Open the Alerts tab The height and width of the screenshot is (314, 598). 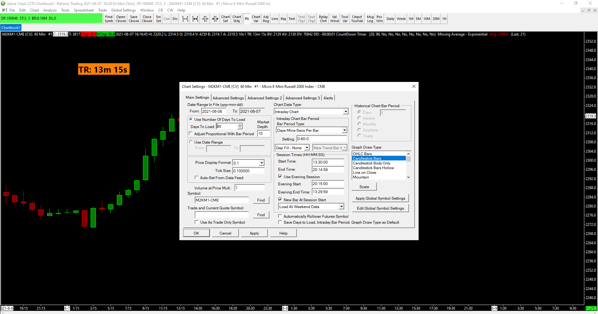coord(328,98)
